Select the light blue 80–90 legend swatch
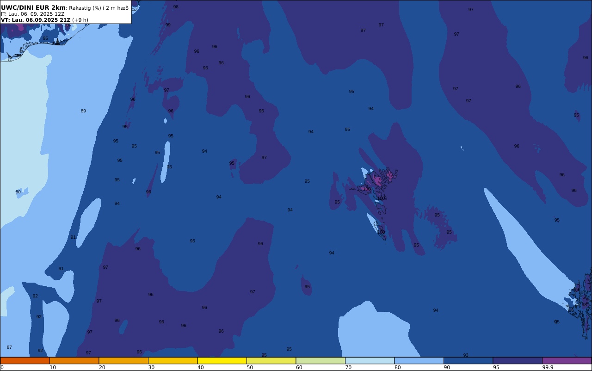Screen dimensions: 592x371 [419, 360]
